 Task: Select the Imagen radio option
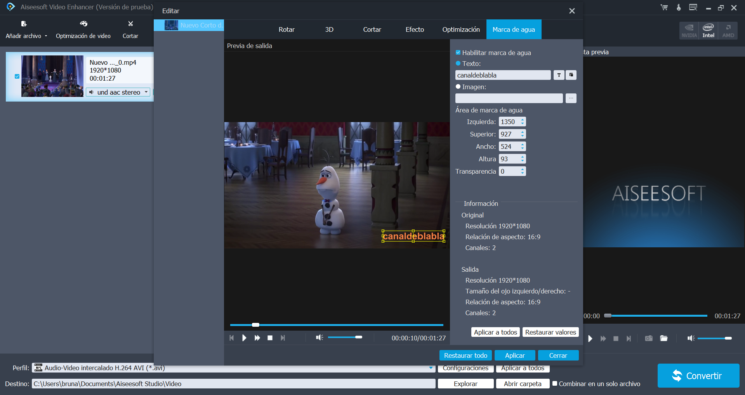(x=458, y=87)
